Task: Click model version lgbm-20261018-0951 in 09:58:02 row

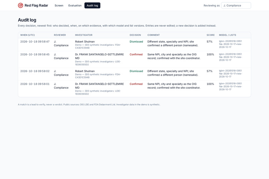Action: (230, 71)
